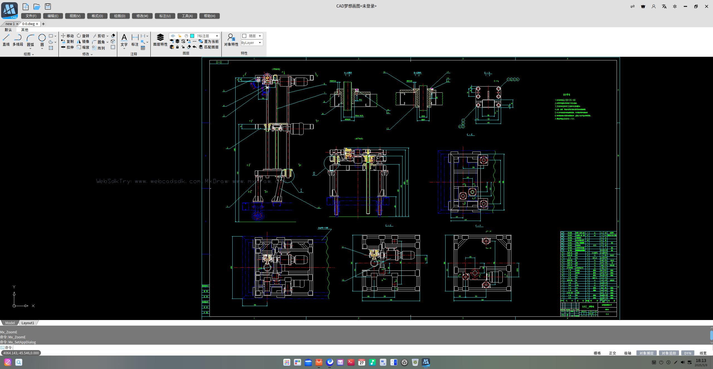Toggle 极轴 polar tracking

[628, 353]
